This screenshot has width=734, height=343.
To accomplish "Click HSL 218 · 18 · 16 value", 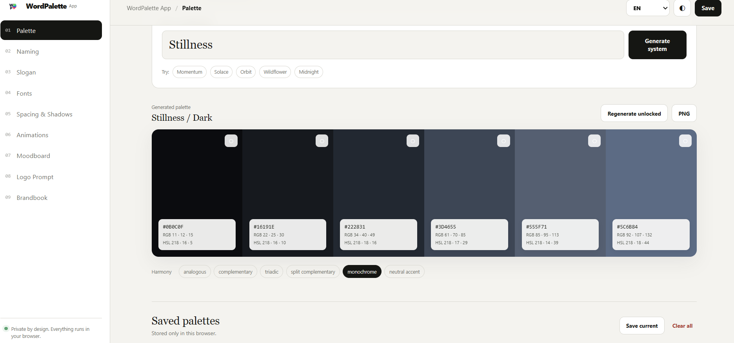I will pyautogui.click(x=360, y=243).
